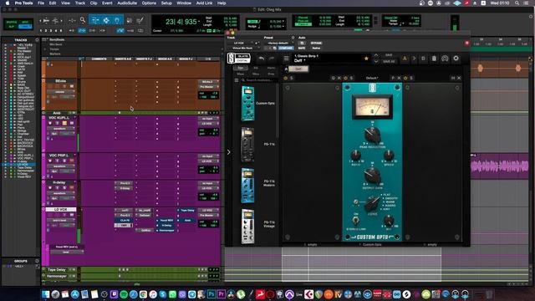Click the module search field

(x=259, y=80)
